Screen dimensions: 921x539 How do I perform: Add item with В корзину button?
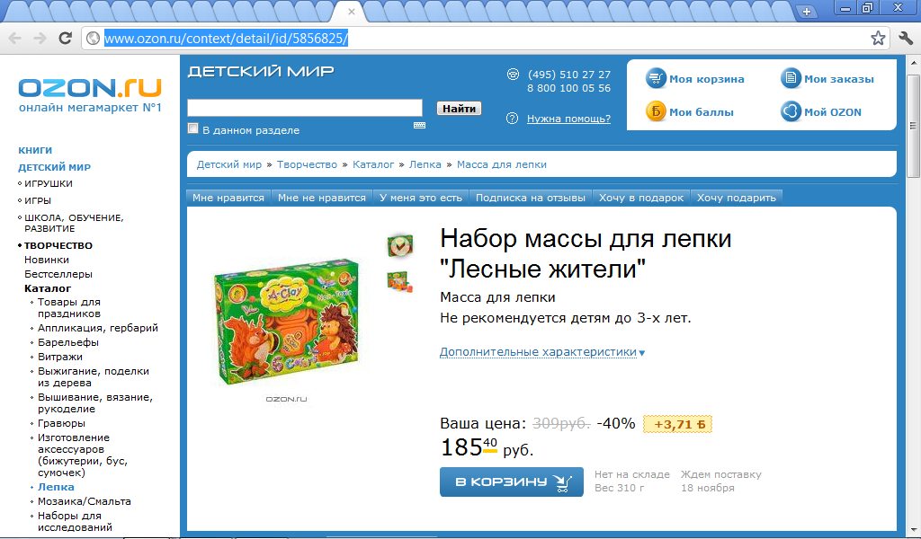[x=512, y=482]
